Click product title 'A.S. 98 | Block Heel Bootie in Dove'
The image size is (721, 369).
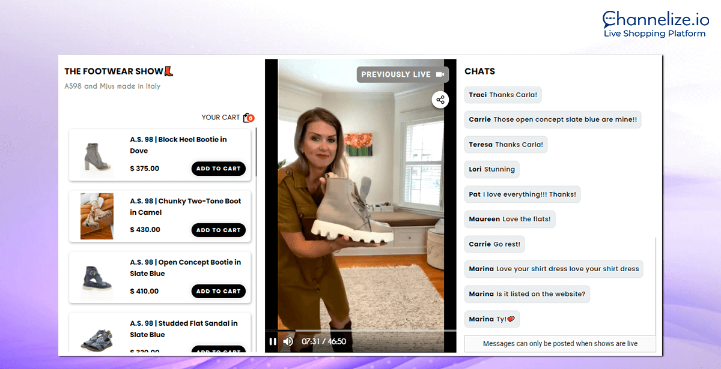[178, 145]
